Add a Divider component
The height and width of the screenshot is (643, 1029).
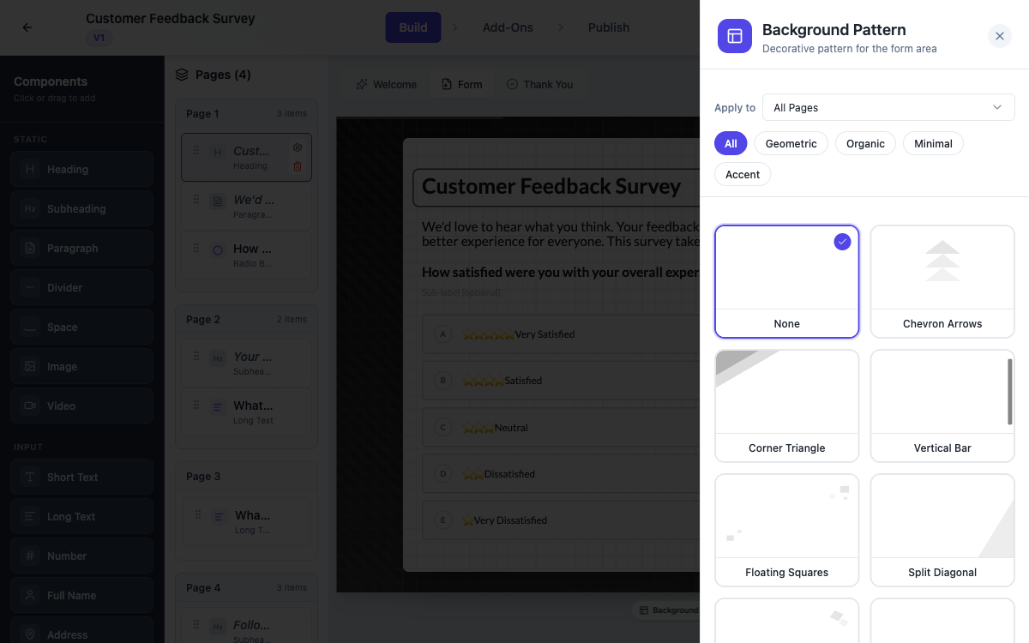pos(82,288)
